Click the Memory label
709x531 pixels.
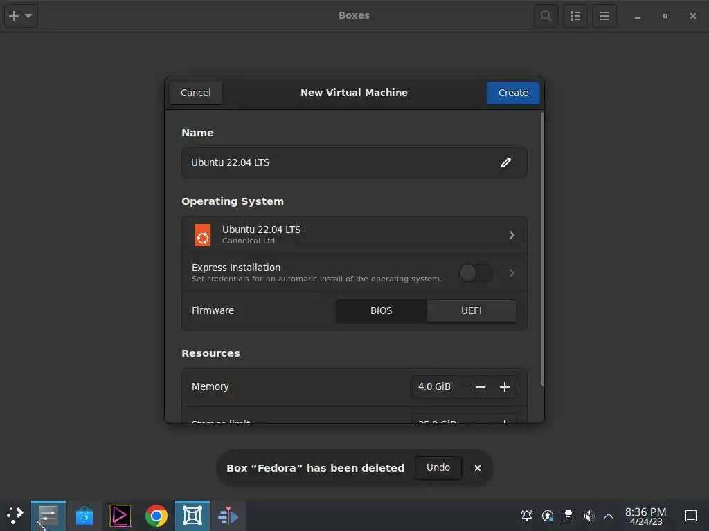[x=210, y=387]
